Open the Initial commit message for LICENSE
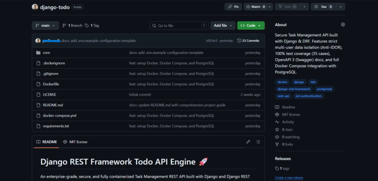 140,95
